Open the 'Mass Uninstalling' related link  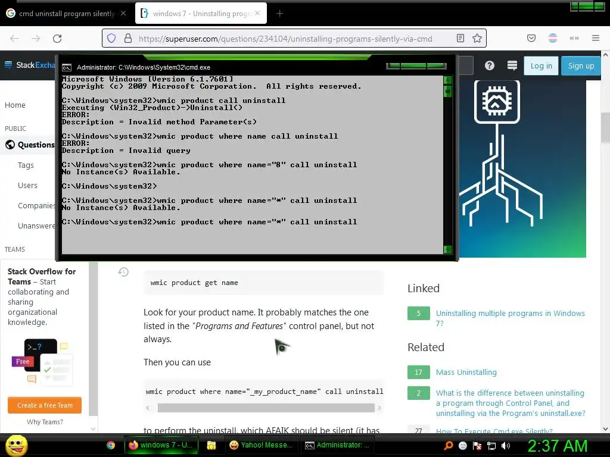(x=466, y=373)
